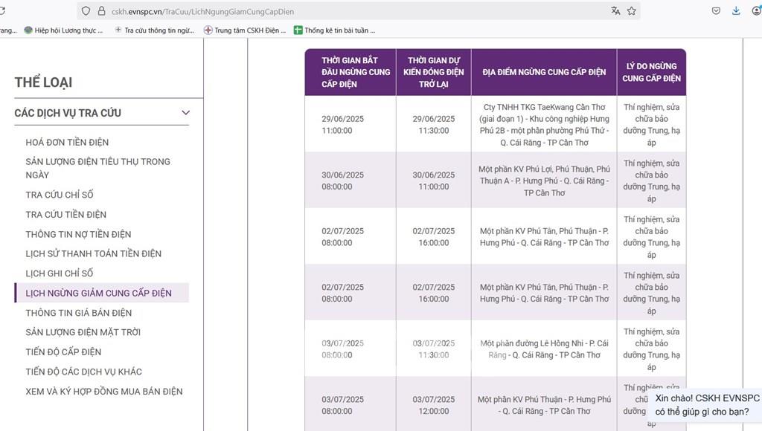762x431 pixels.
Task: Open the browser downloads icon
Action: pyautogui.click(x=736, y=11)
